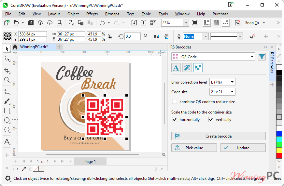The image size is (284, 186).
Task: Select the Rectangle tool
Action: [x=7, y=111]
